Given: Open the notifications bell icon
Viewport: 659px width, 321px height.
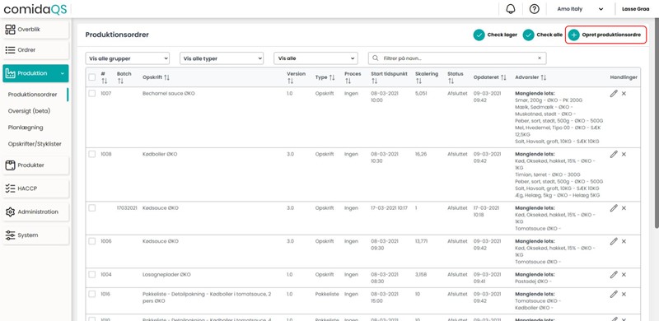Looking at the screenshot, I should pyautogui.click(x=511, y=9).
